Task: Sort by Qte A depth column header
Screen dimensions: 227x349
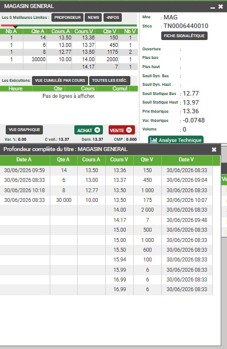Action: [x=63, y=160]
